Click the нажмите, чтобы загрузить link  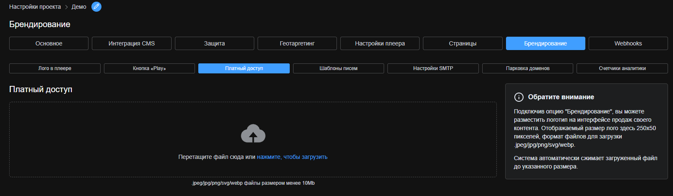point(292,157)
